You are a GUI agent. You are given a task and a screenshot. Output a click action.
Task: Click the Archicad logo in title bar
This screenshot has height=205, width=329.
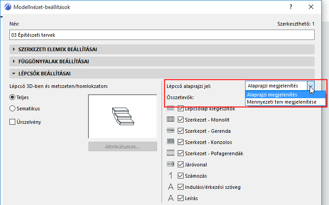[x=8, y=7]
